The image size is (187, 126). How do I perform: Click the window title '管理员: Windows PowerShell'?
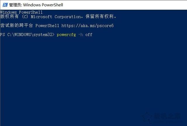click(36, 5)
